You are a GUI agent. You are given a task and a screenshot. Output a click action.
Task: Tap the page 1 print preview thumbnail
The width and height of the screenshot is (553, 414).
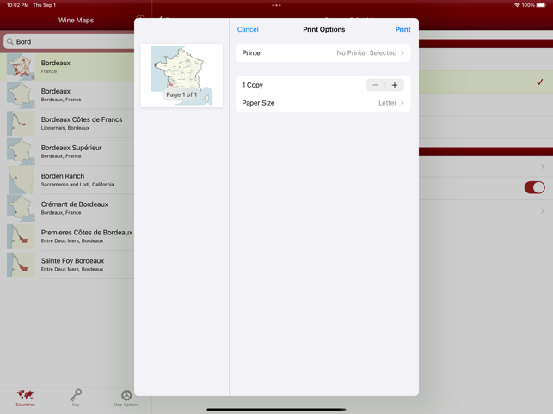[x=181, y=76]
